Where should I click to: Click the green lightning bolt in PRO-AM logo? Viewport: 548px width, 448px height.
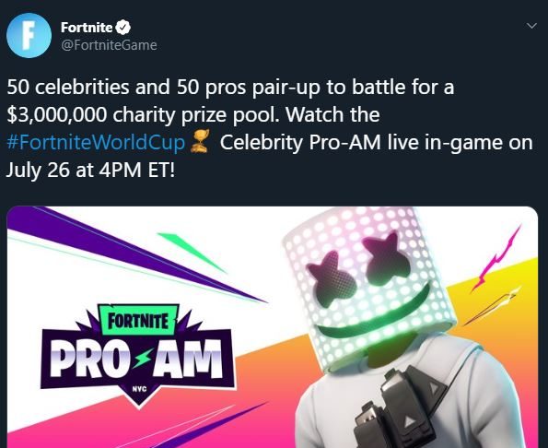pyautogui.click(x=143, y=358)
